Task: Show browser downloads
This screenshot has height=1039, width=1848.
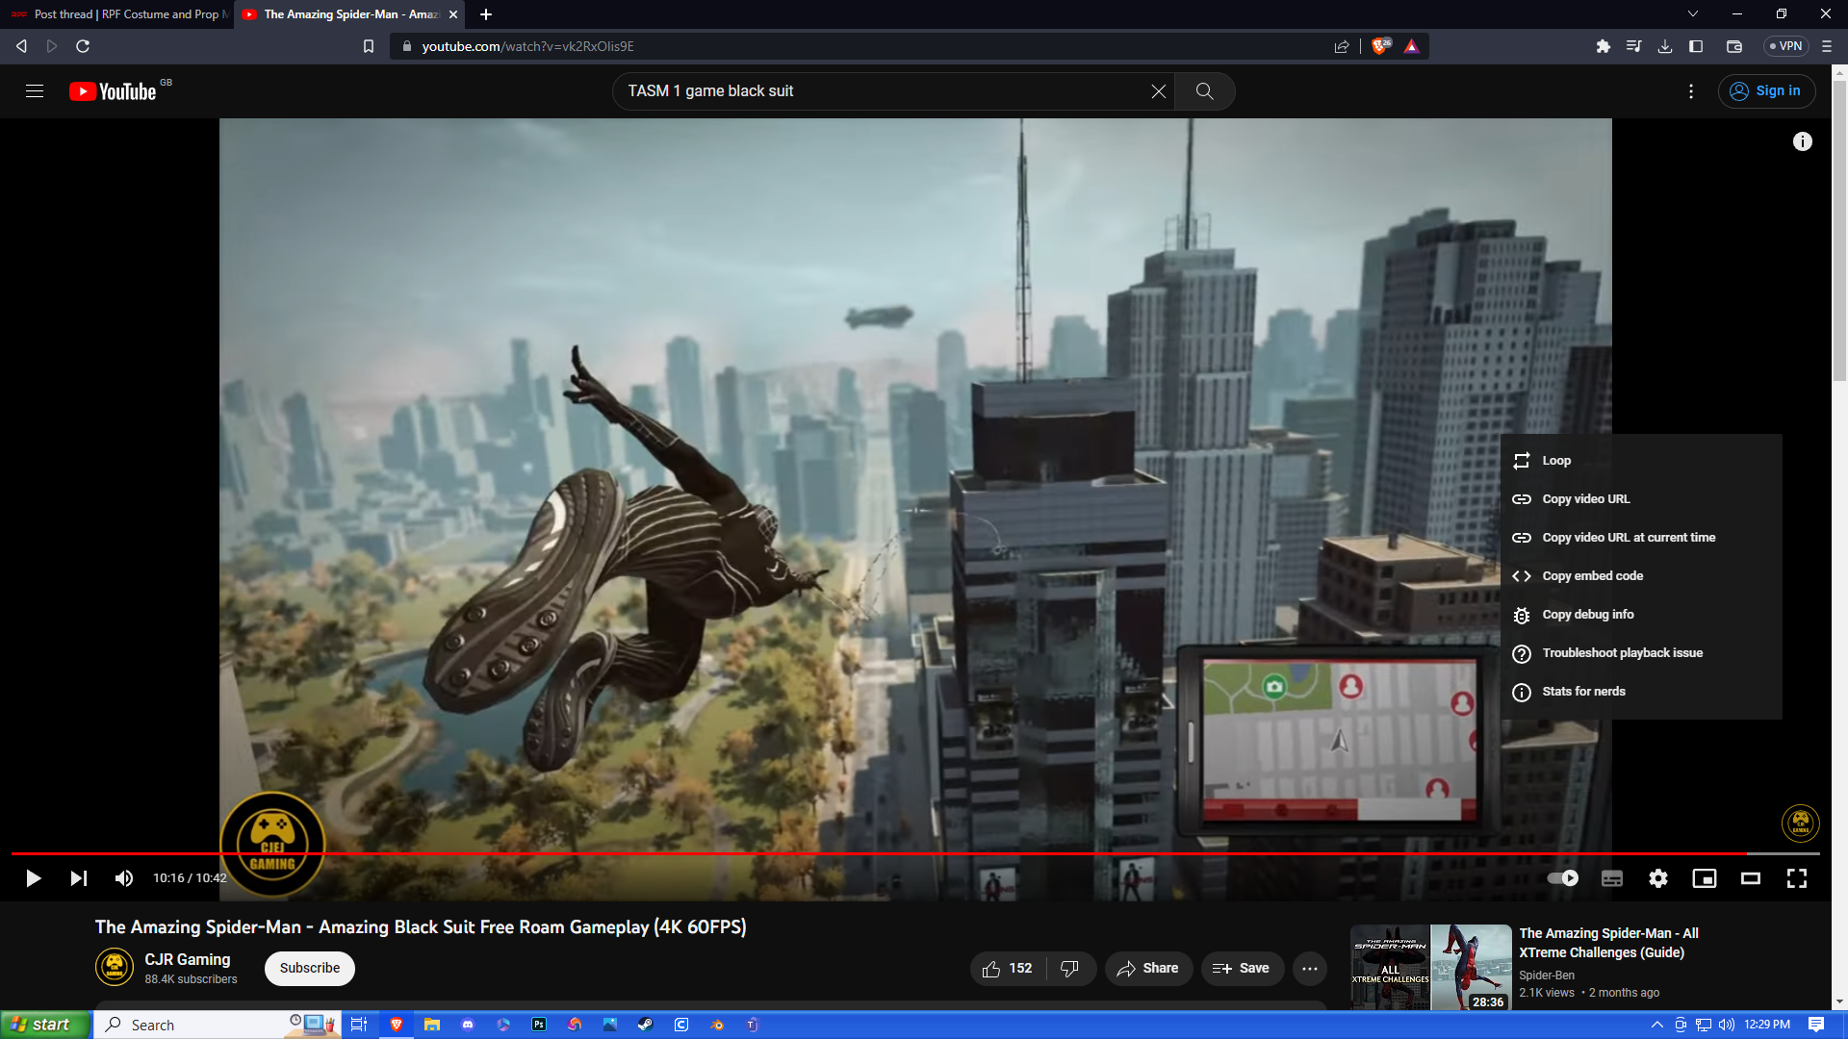Action: (1664, 46)
